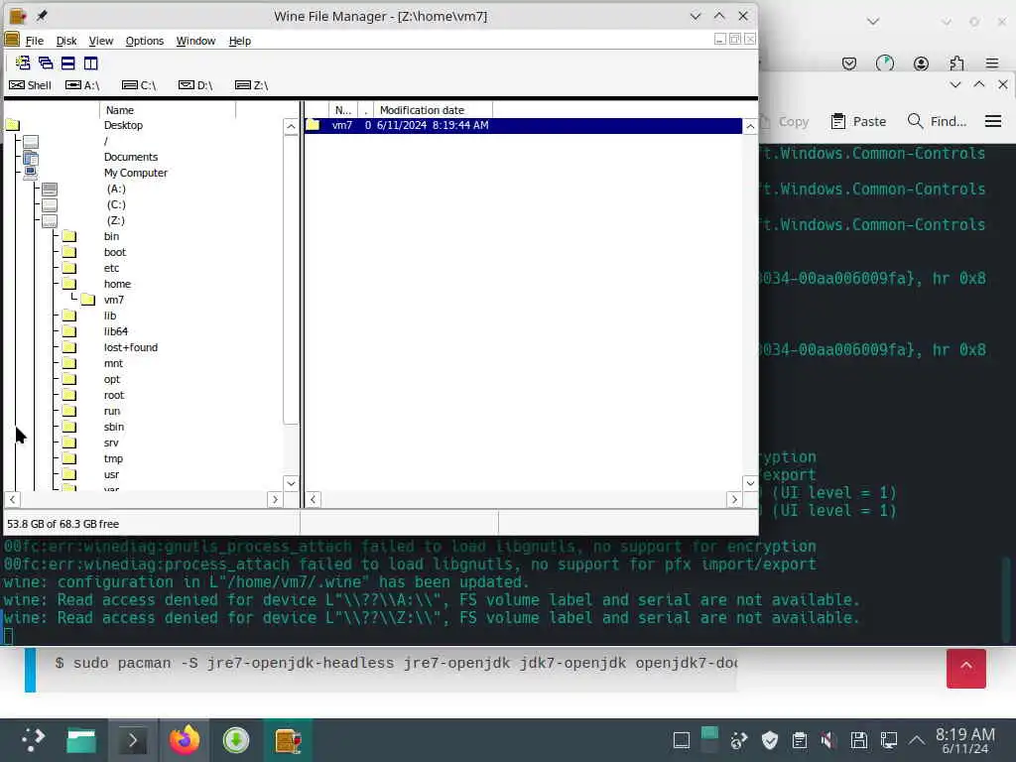The image size is (1016, 762).
Task: Click tree pane scroll down arrow
Action: pyautogui.click(x=291, y=483)
